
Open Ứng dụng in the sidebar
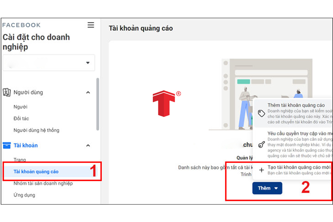click(24, 195)
